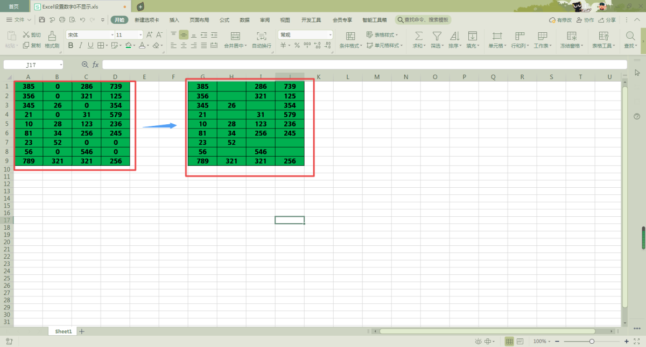The width and height of the screenshot is (646, 347).
Task: Toggle bold formatting
Action: (x=70, y=46)
